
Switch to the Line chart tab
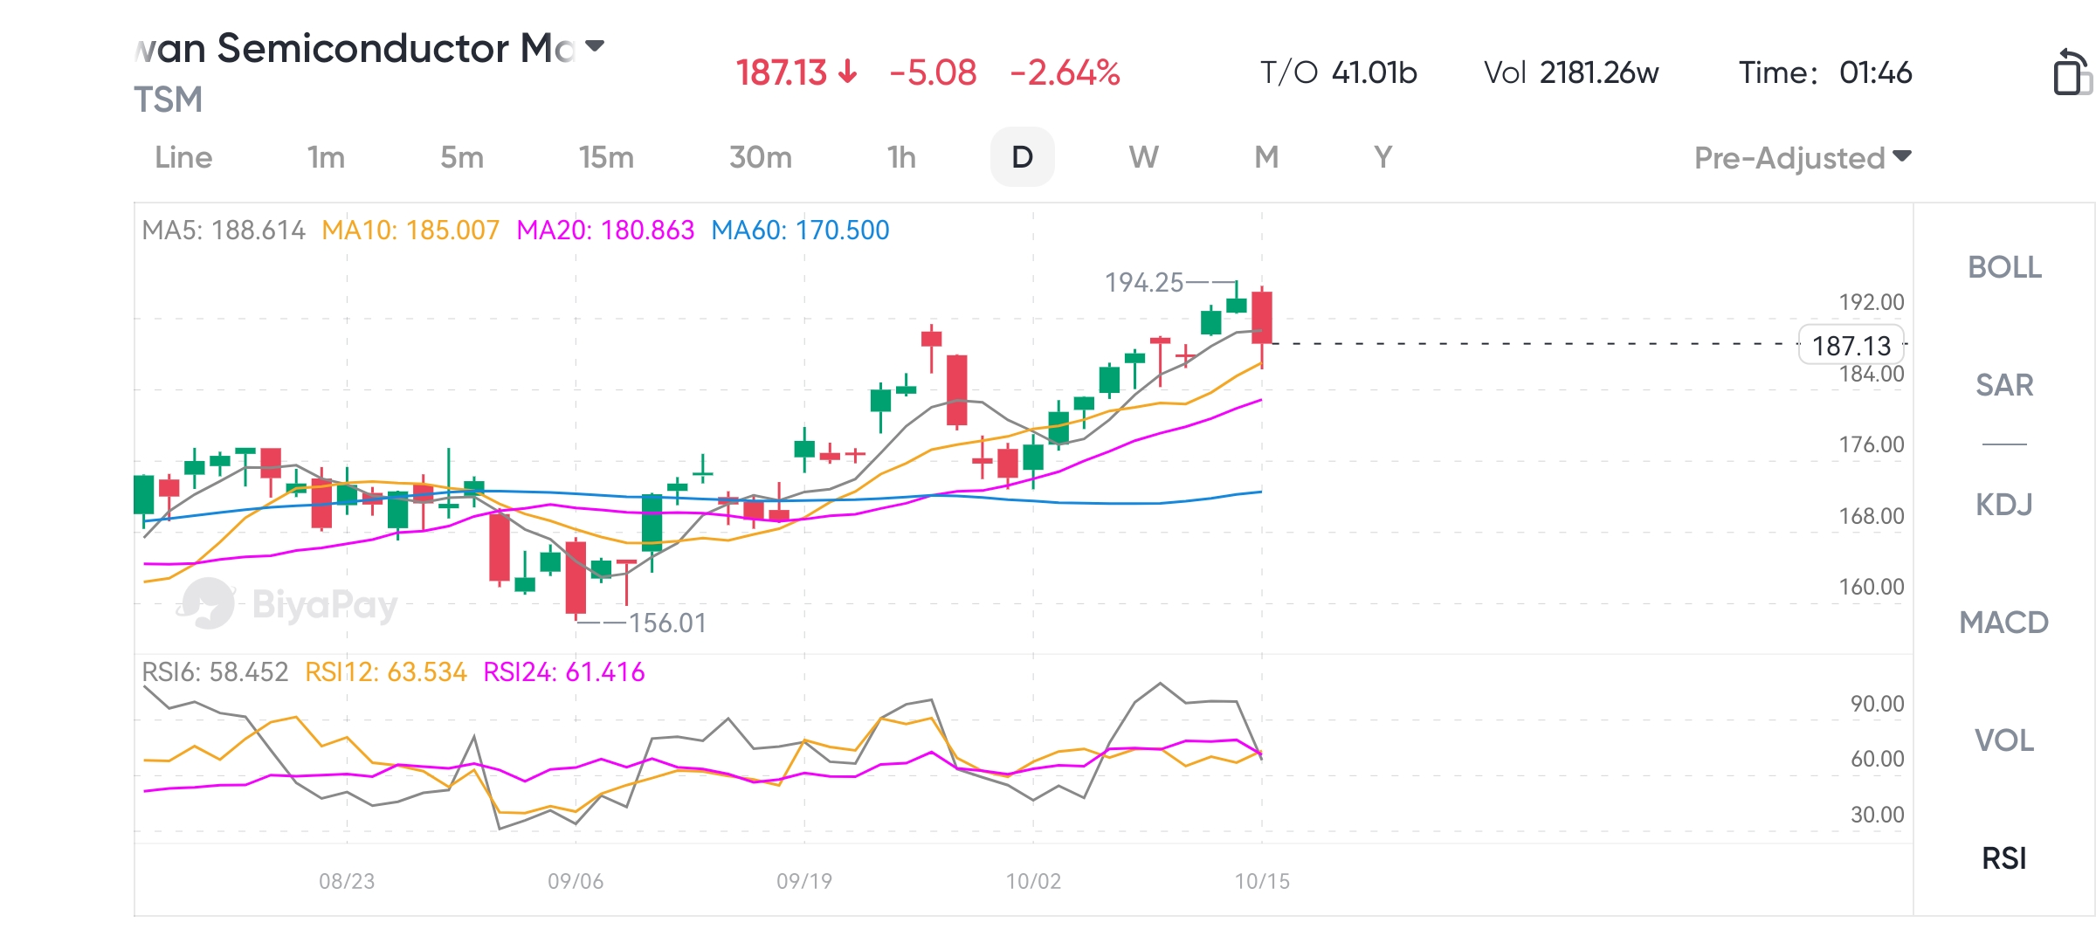[183, 157]
